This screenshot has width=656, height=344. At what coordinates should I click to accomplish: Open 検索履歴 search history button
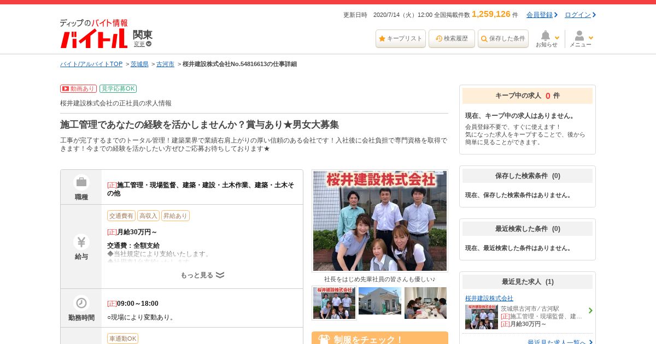(x=452, y=39)
